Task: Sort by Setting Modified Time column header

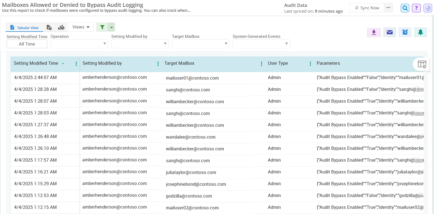Action: tap(36, 63)
